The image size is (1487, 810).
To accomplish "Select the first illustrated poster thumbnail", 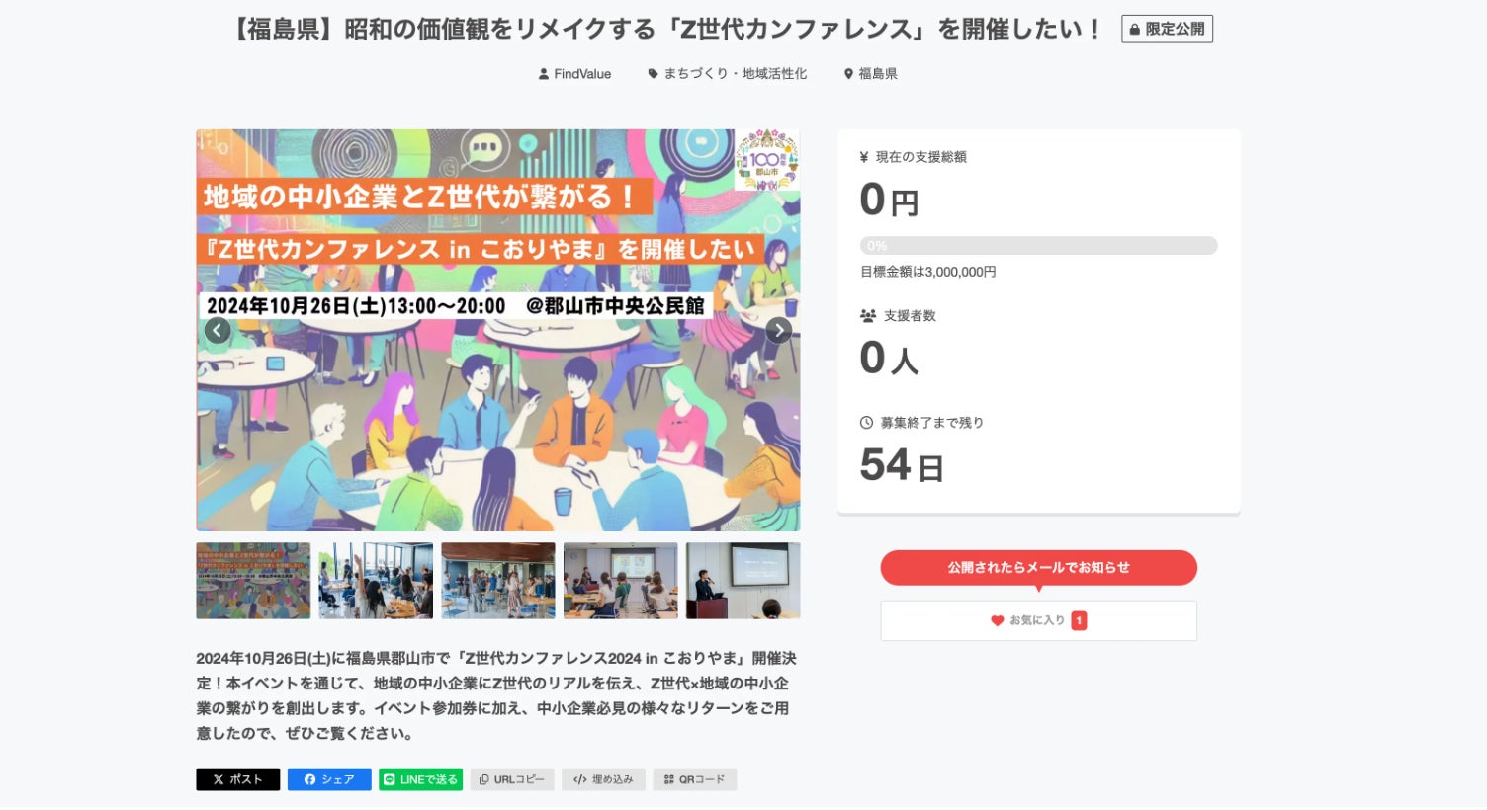I will pyautogui.click(x=253, y=581).
